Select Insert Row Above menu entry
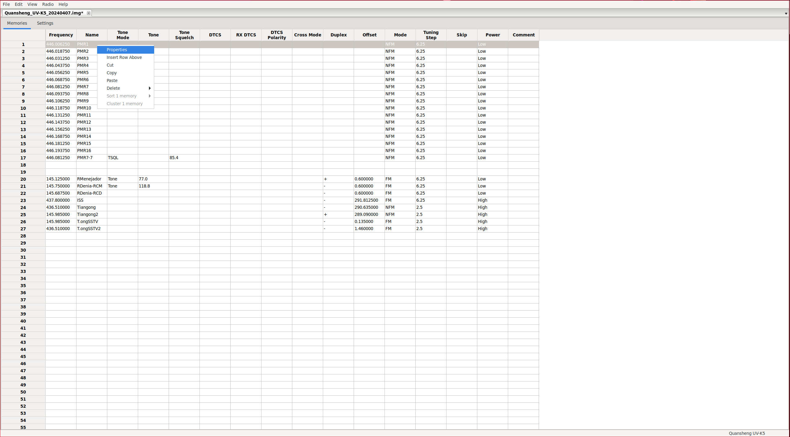The image size is (790, 437). [124, 57]
